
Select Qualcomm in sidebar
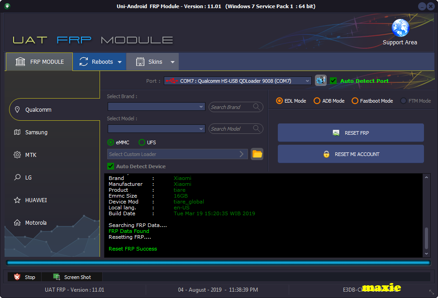54,109
